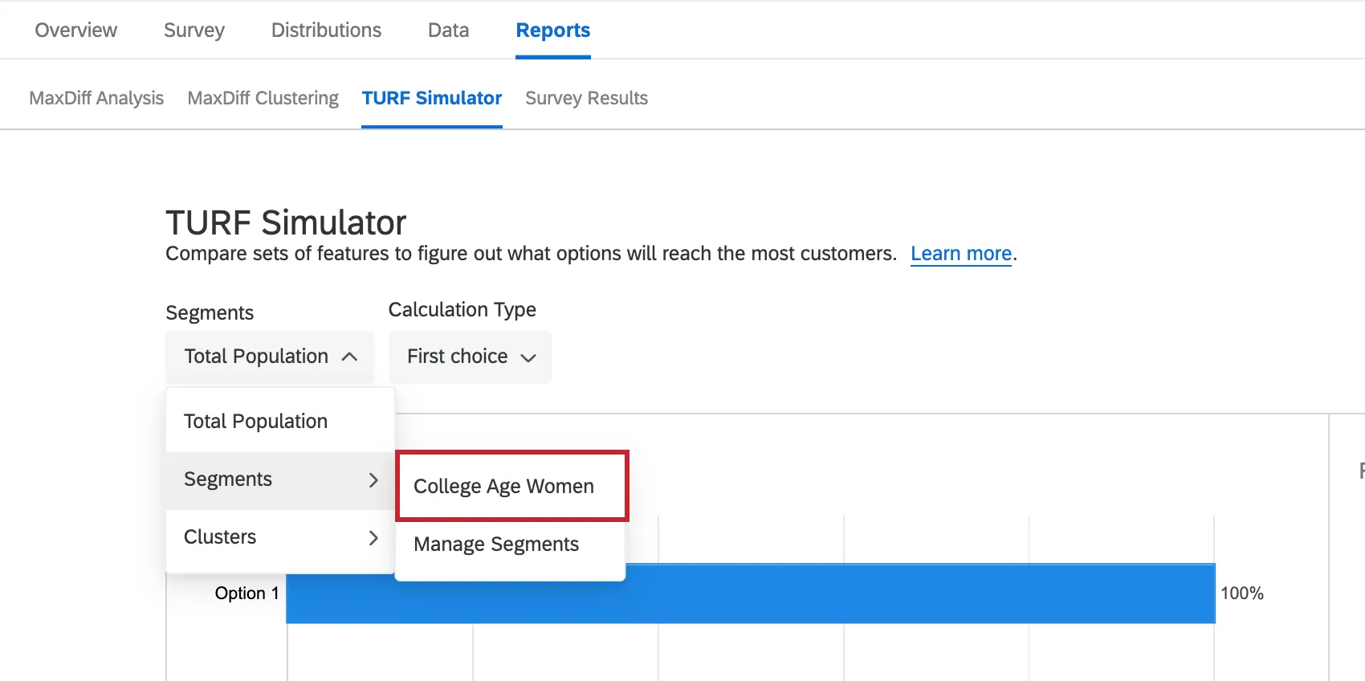
Task: Open the MaxDiff Analysis report
Action: click(96, 98)
